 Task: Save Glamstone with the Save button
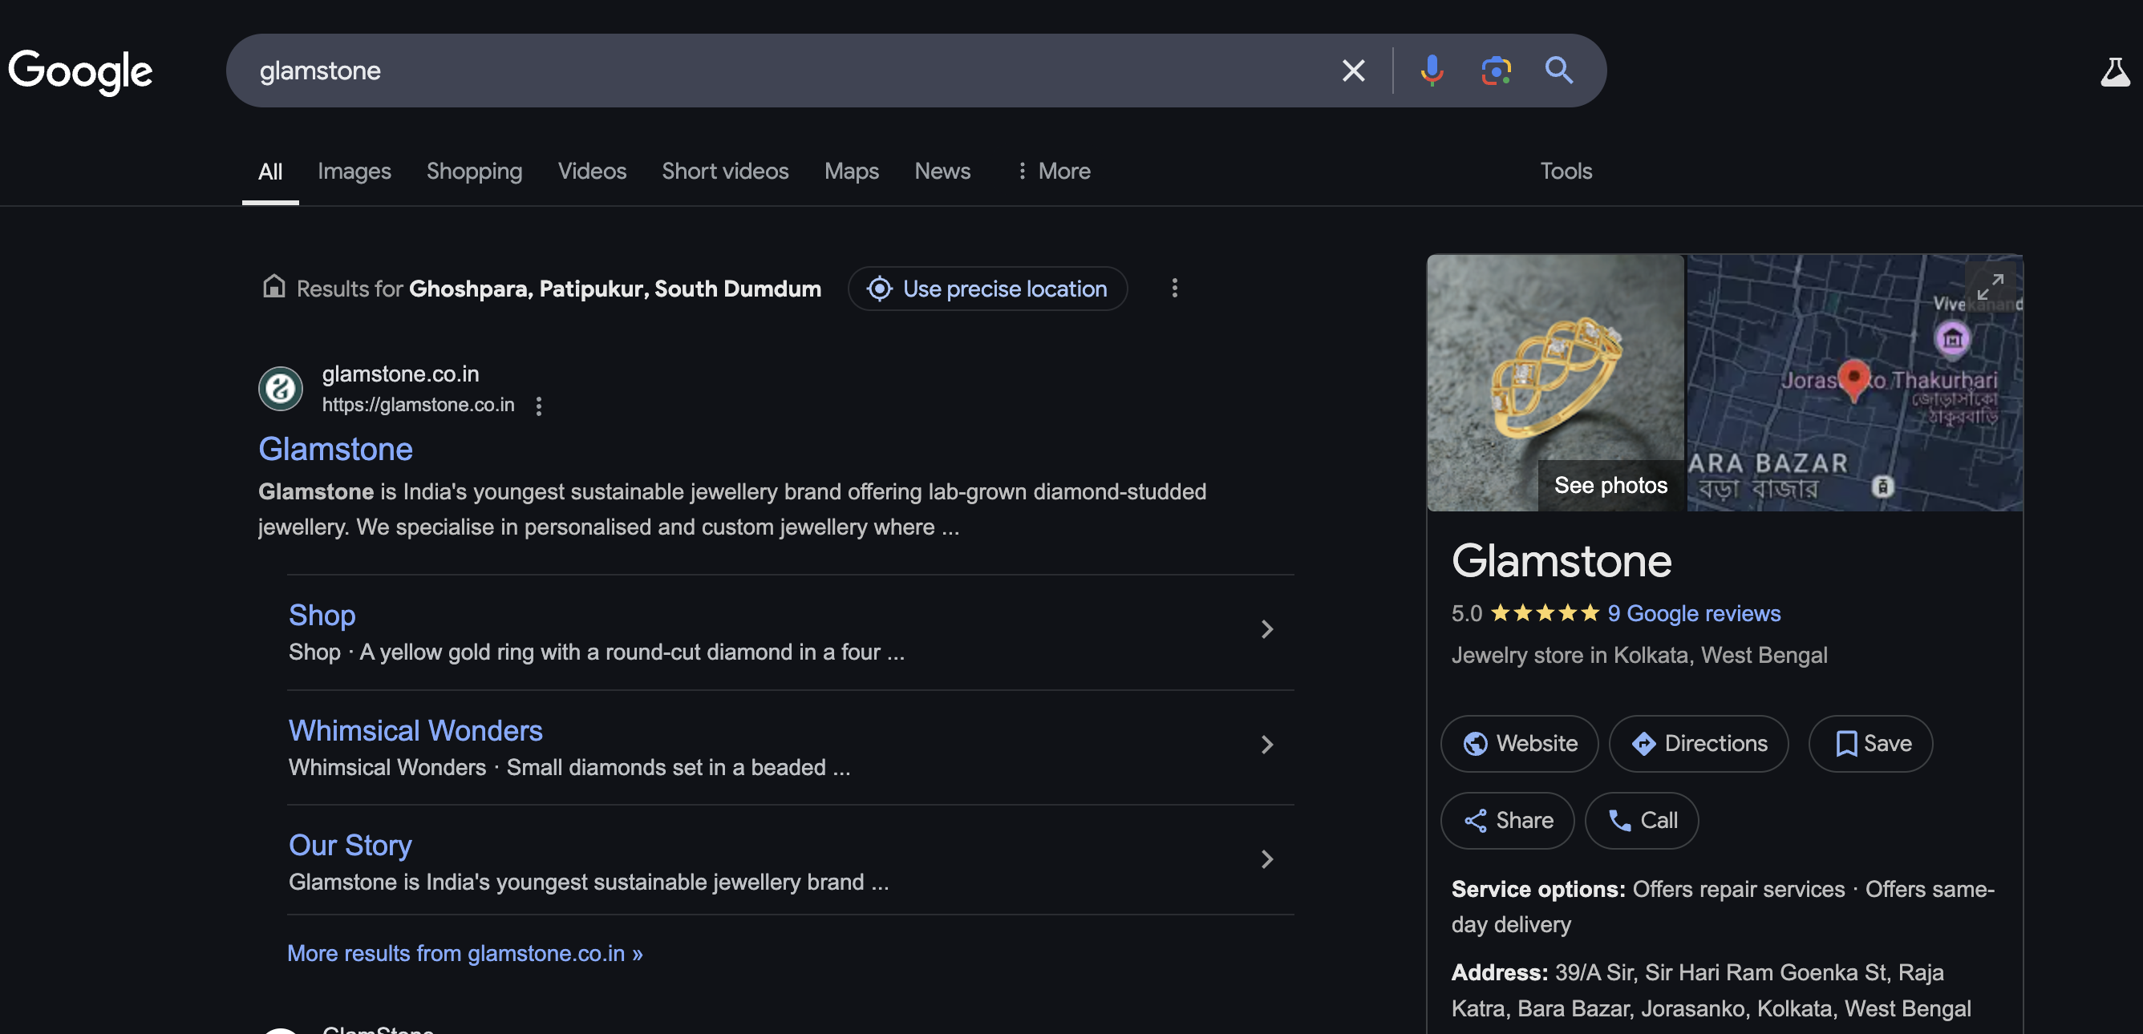tap(1870, 743)
